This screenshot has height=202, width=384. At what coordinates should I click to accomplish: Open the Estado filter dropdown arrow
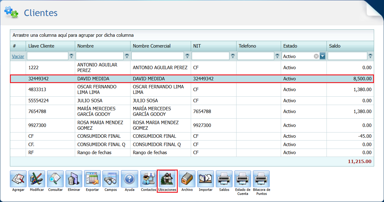pyautogui.click(x=322, y=56)
